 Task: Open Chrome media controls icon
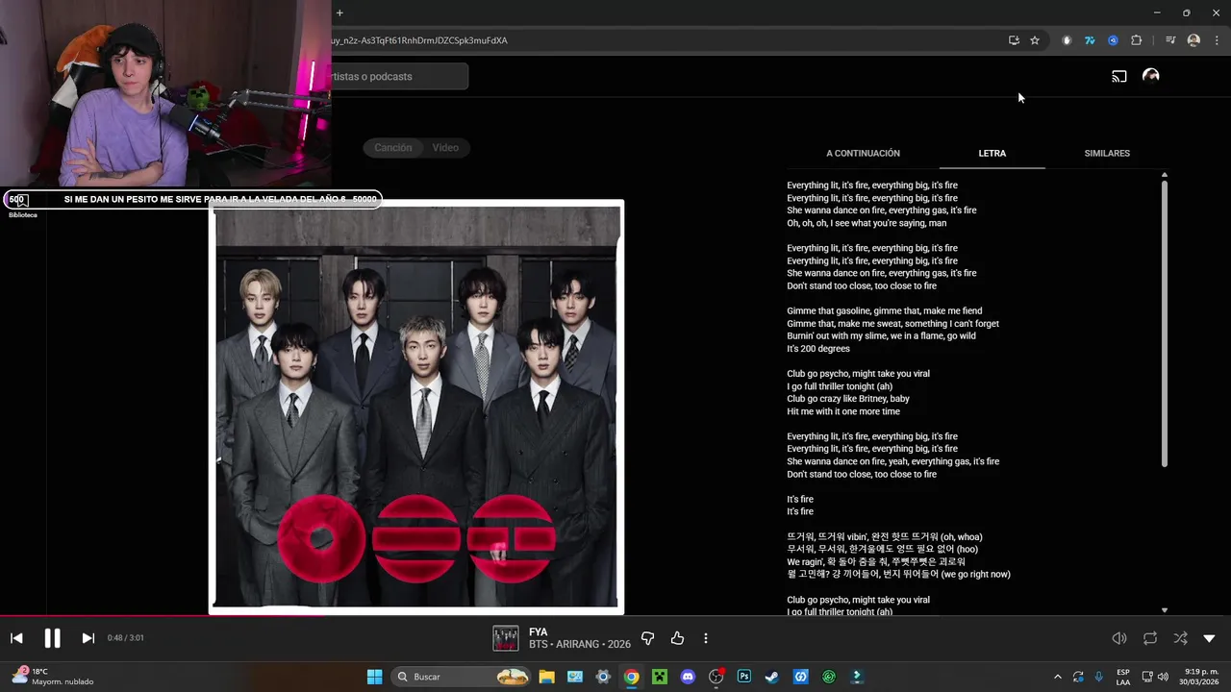1170,40
